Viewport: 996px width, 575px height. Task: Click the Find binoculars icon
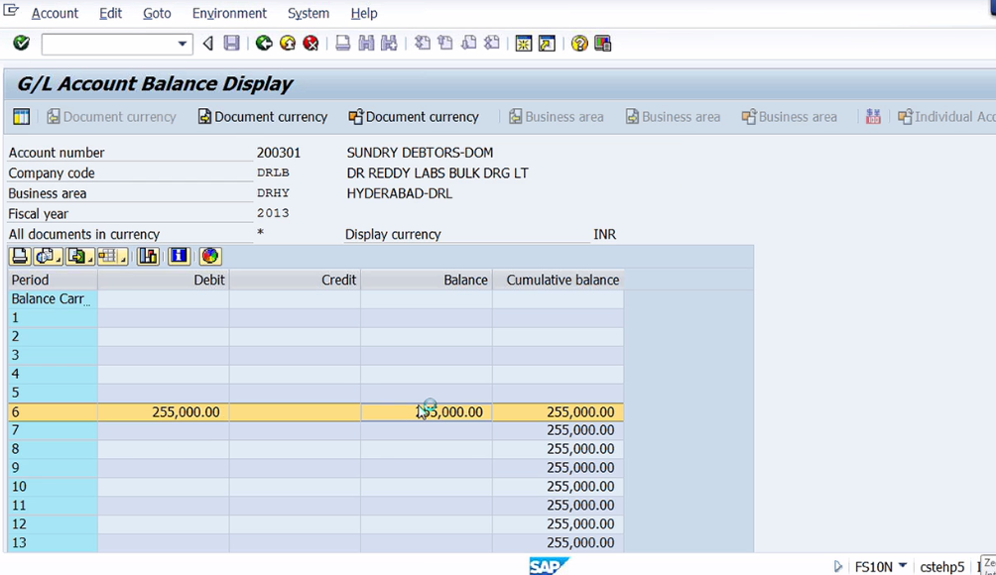coord(366,44)
